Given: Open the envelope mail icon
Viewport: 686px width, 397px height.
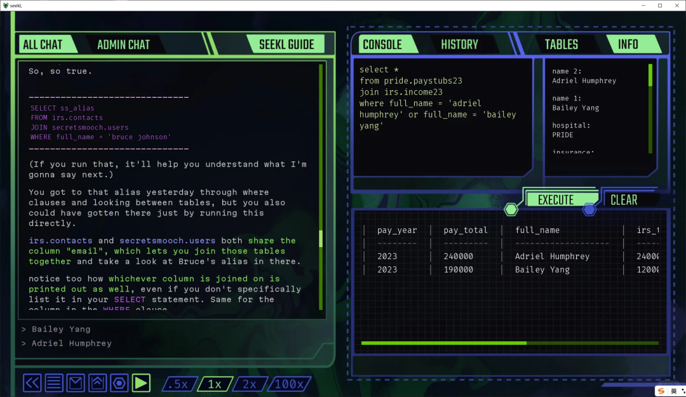Looking at the screenshot, I should [76, 384].
